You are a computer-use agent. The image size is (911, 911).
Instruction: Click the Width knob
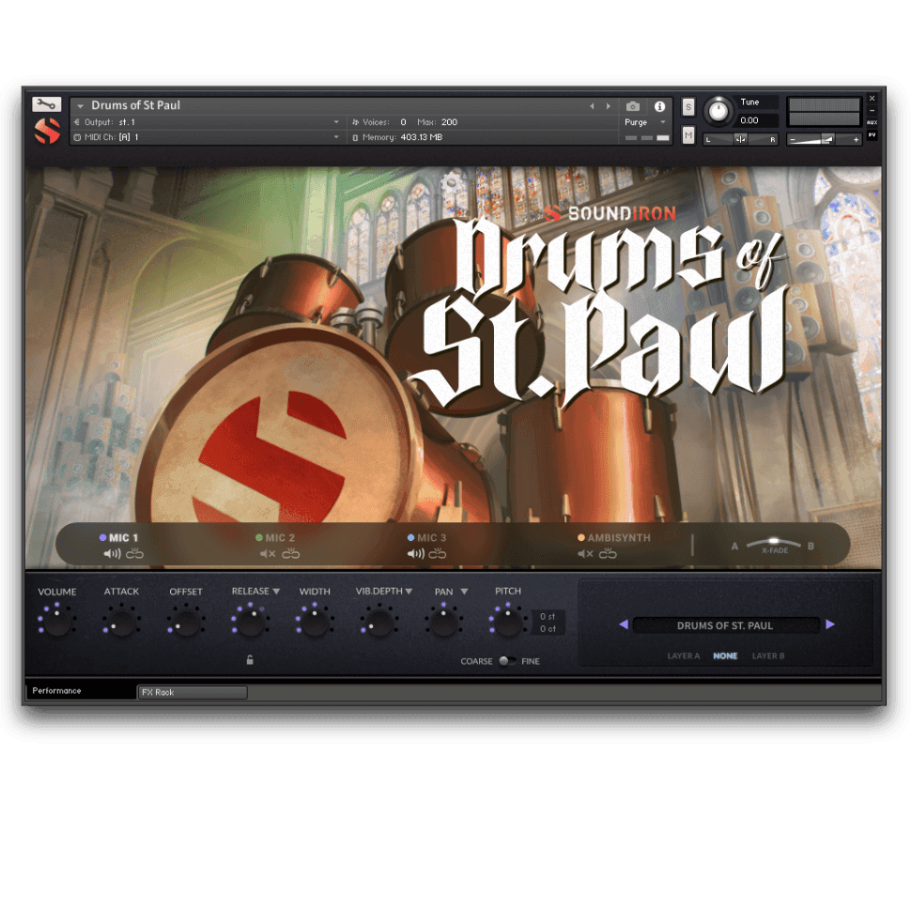click(x=315, y=622)
